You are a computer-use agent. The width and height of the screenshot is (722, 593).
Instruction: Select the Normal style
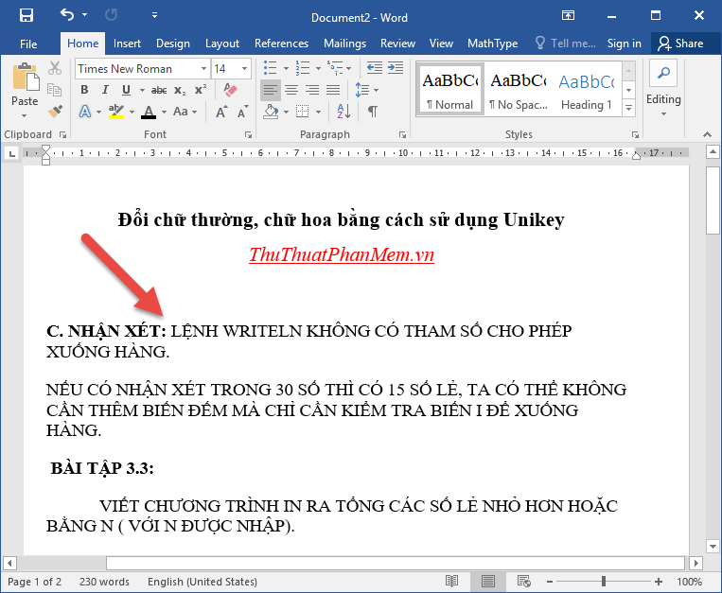[x=449, y=90]
